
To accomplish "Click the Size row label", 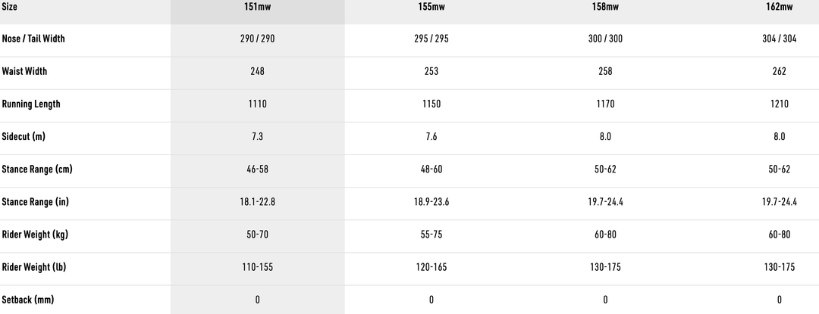I will 11,7.
